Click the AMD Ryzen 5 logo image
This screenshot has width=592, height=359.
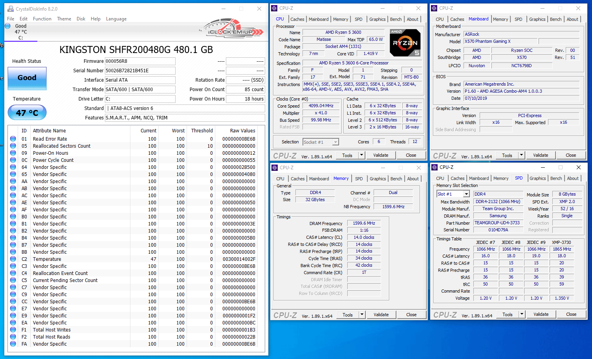(x=405, y=43)
